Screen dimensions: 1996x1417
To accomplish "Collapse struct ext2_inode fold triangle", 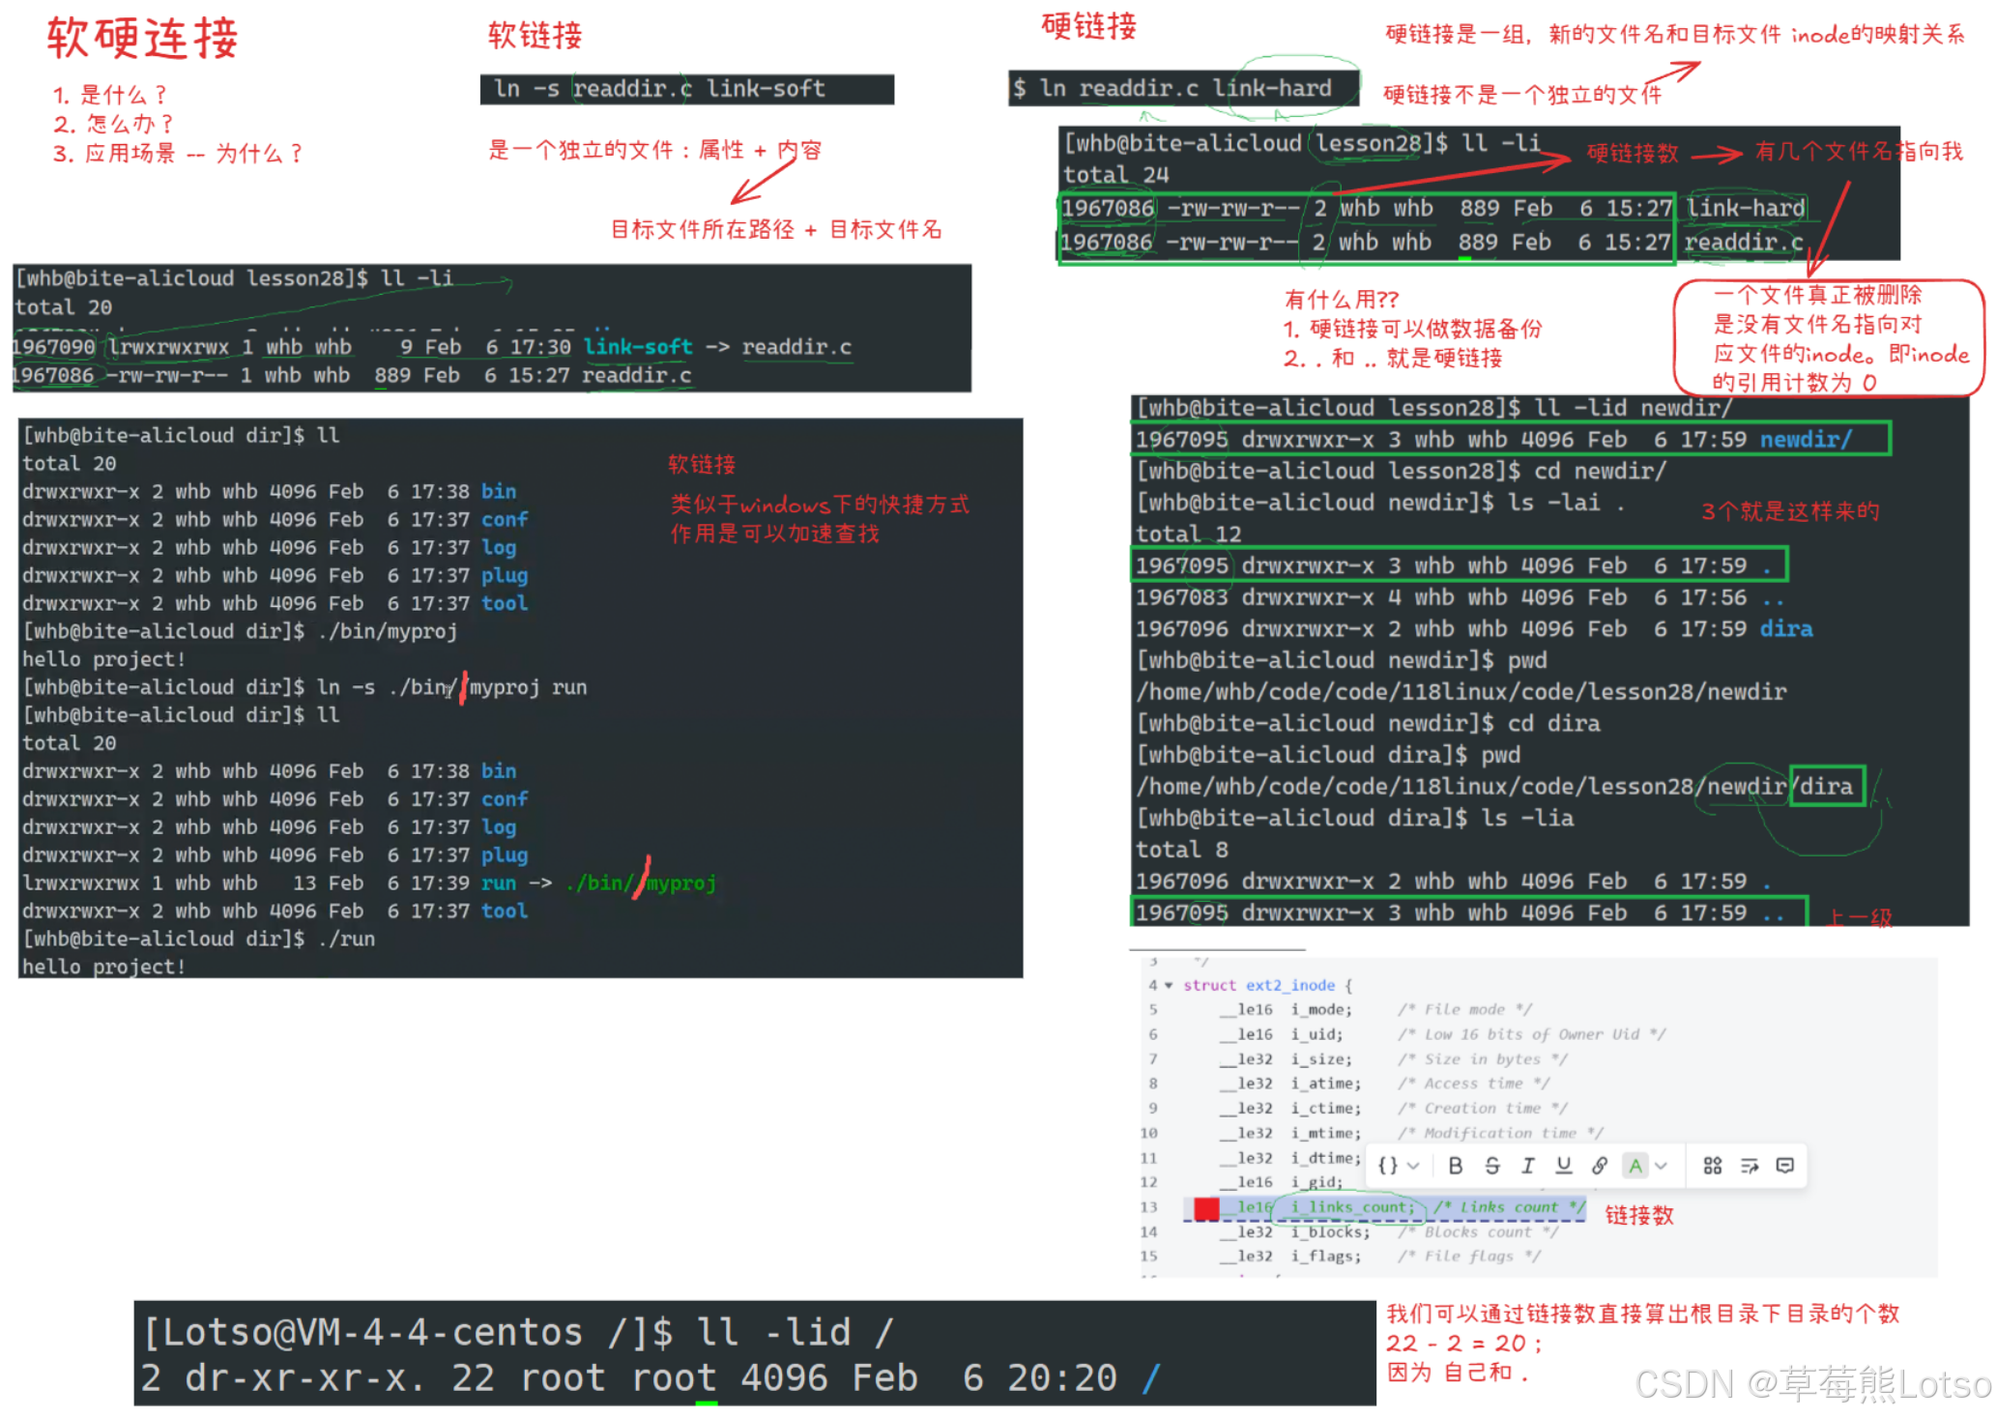I will (x=1169, y=985).
